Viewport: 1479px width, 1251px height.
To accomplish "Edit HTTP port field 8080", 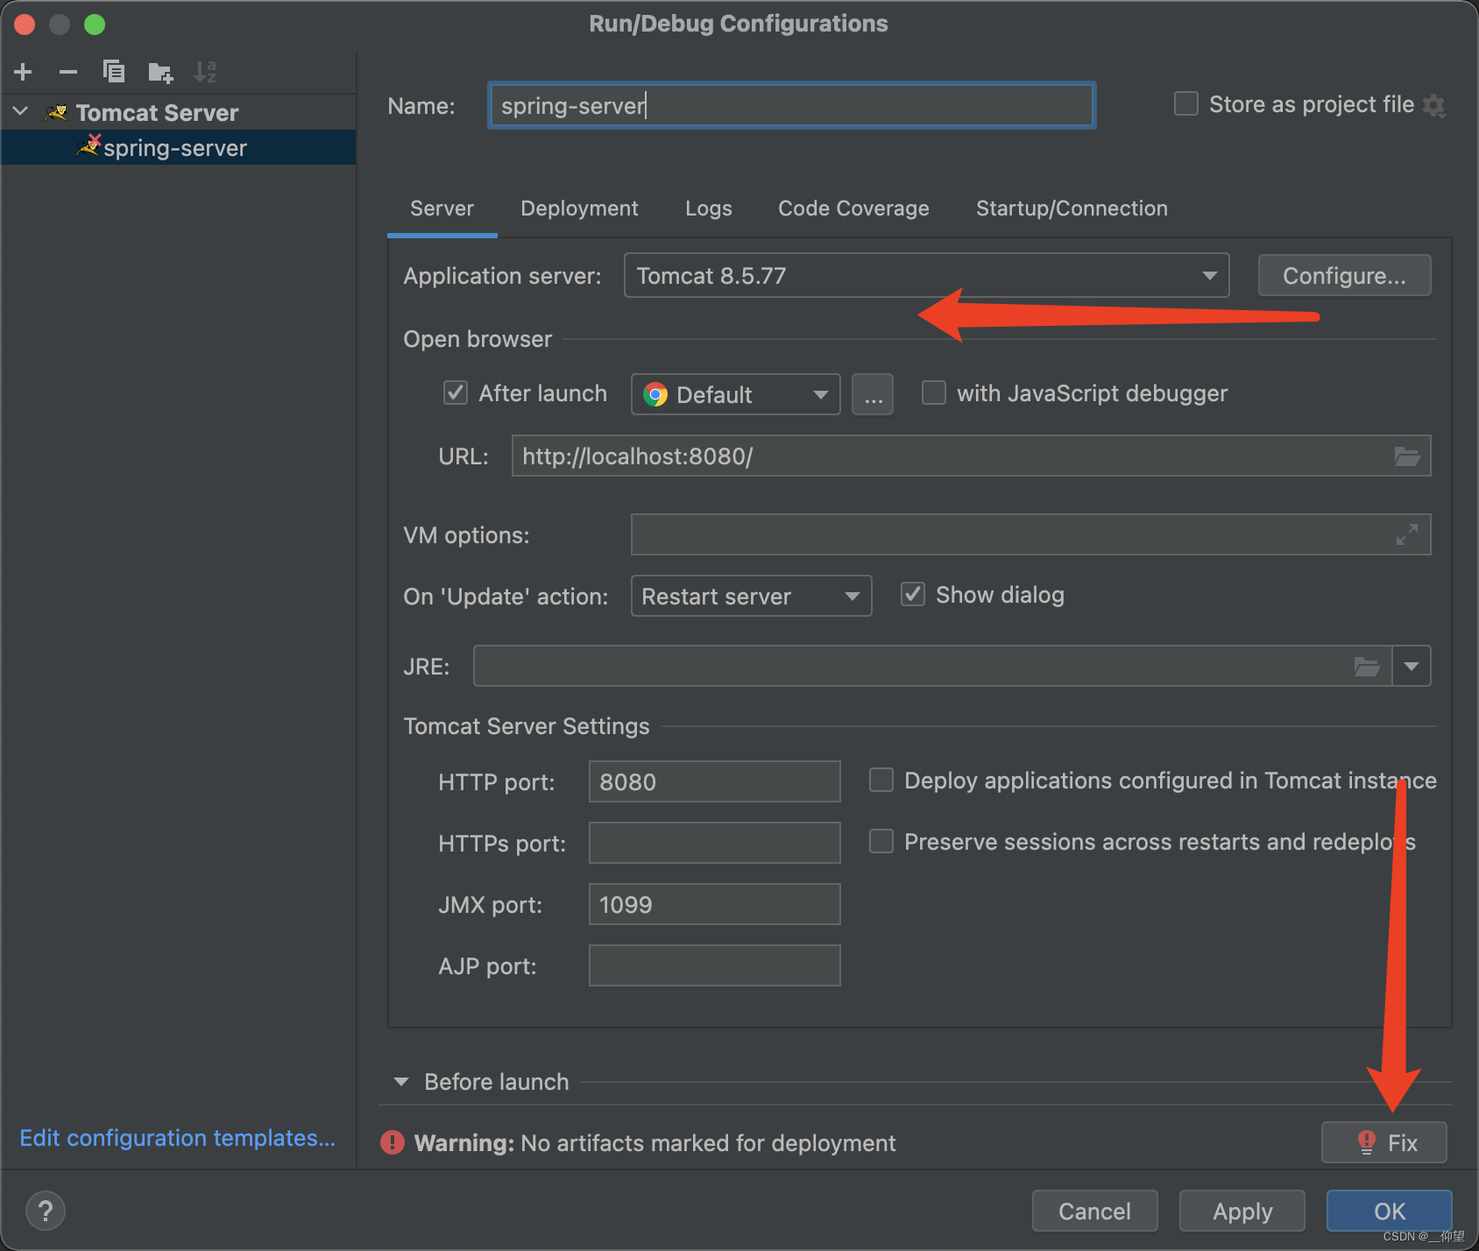I will (x=715, y=781).
